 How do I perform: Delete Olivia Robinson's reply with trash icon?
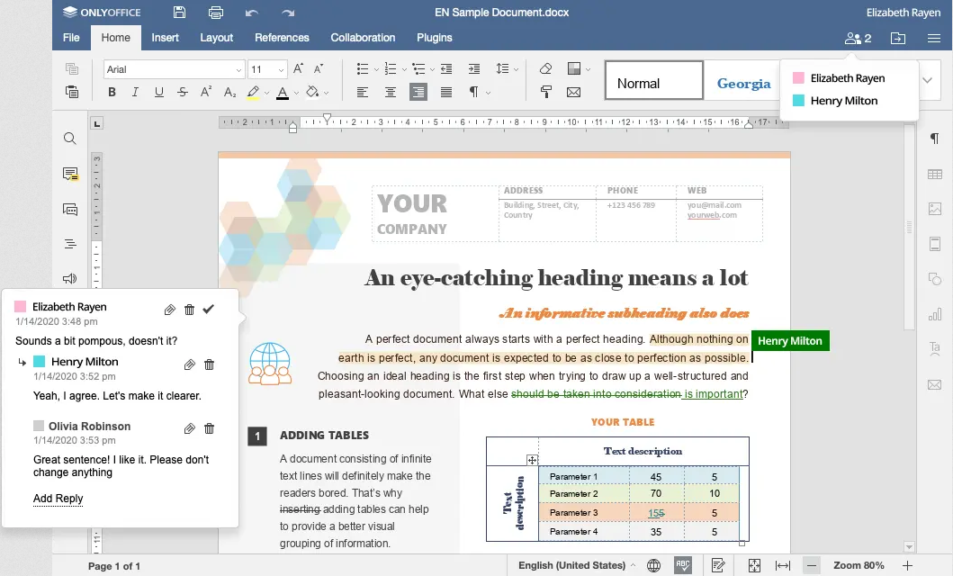pyautogui.click(x=209, y=429)
